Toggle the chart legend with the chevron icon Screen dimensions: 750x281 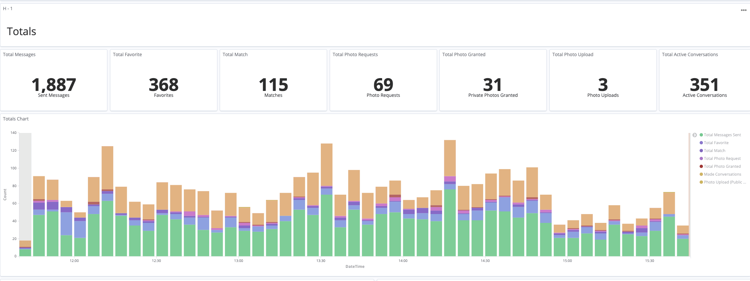[695, 135]
